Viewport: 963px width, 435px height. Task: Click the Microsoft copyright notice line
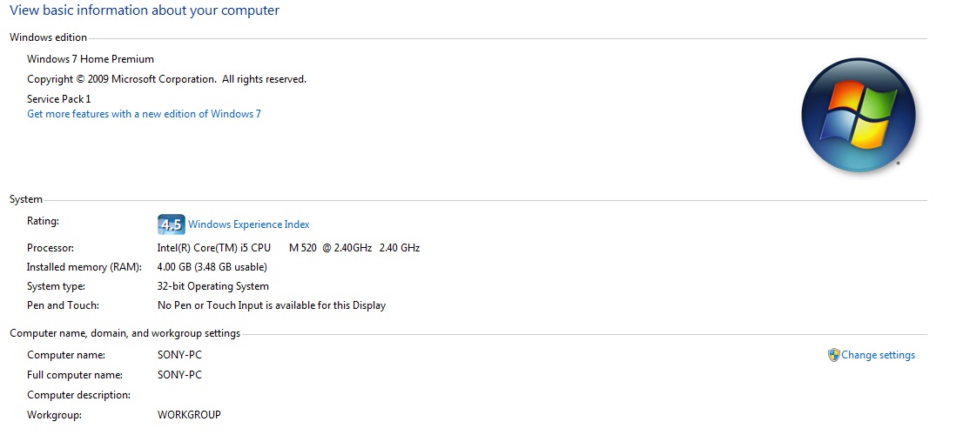166,79
